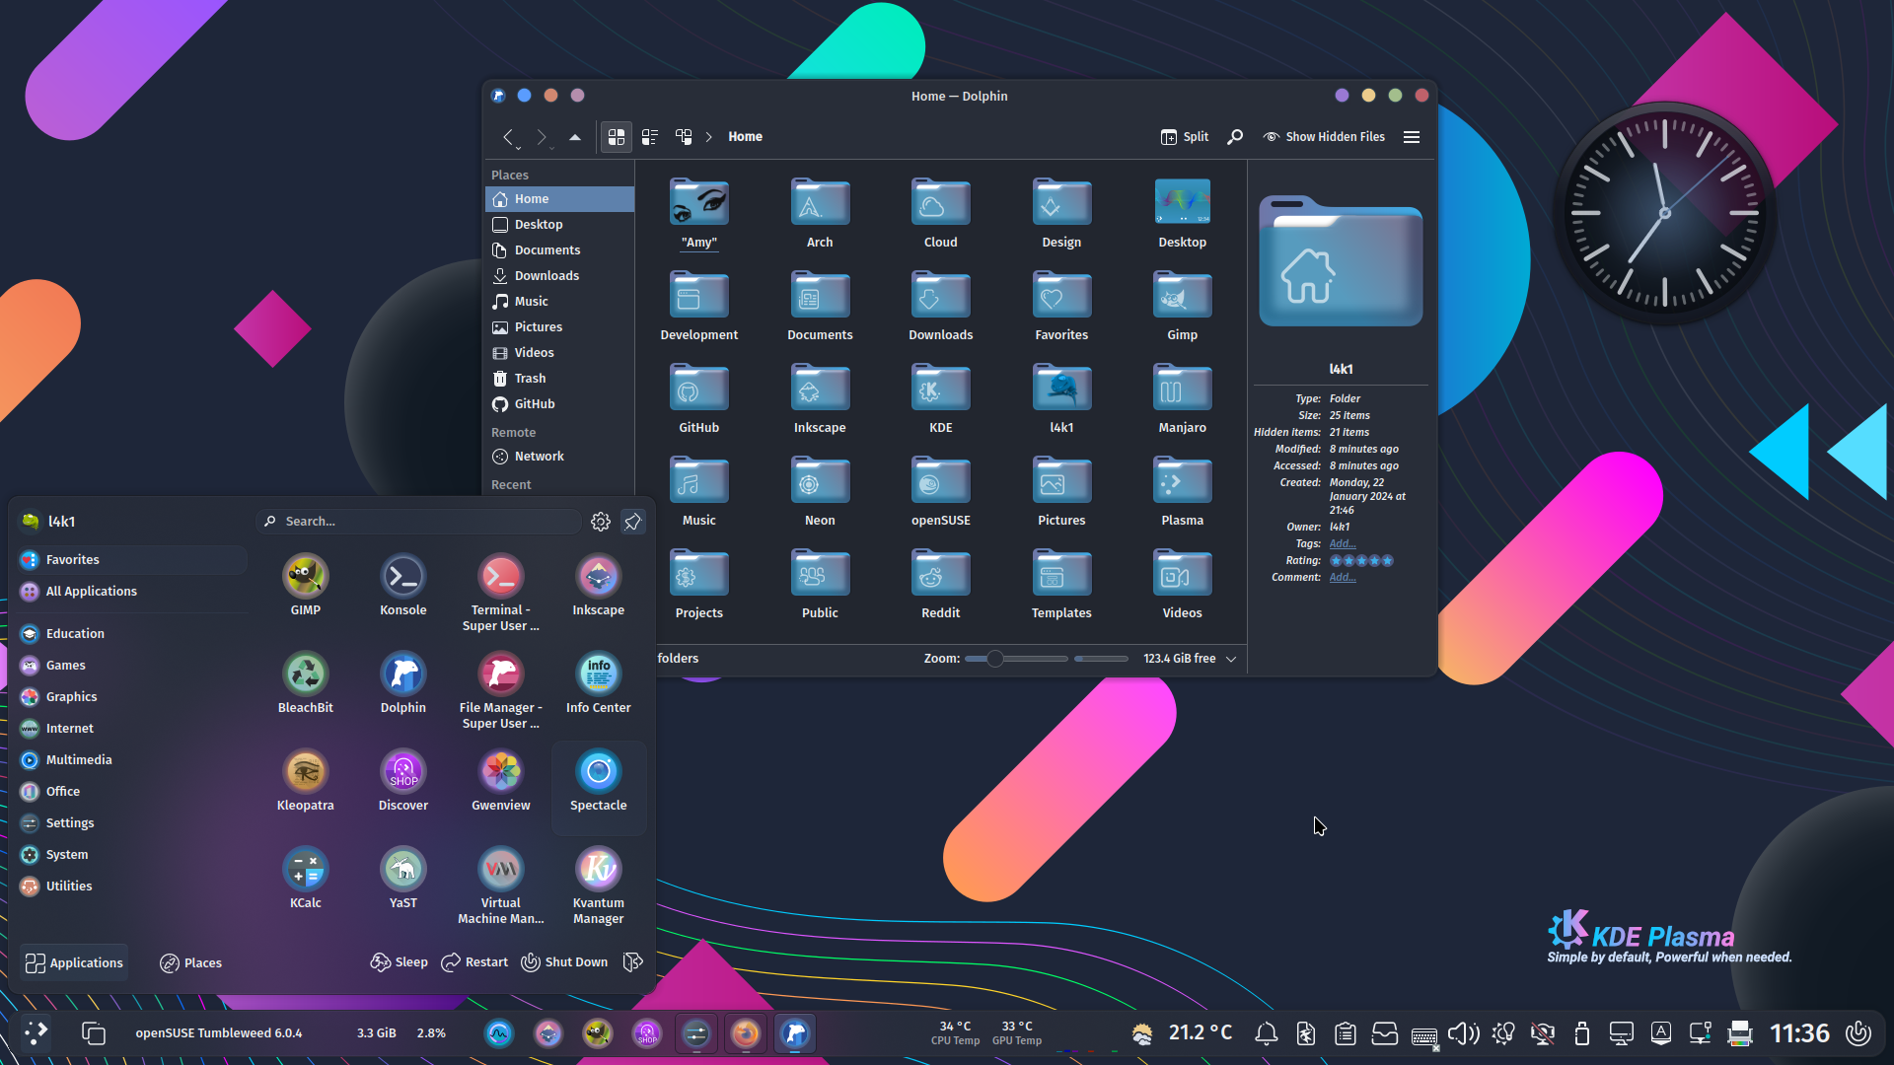The image size is (1894, 1065).
Task: Open Kvantum Manager in the launcher
Action: tap(598, 877)
